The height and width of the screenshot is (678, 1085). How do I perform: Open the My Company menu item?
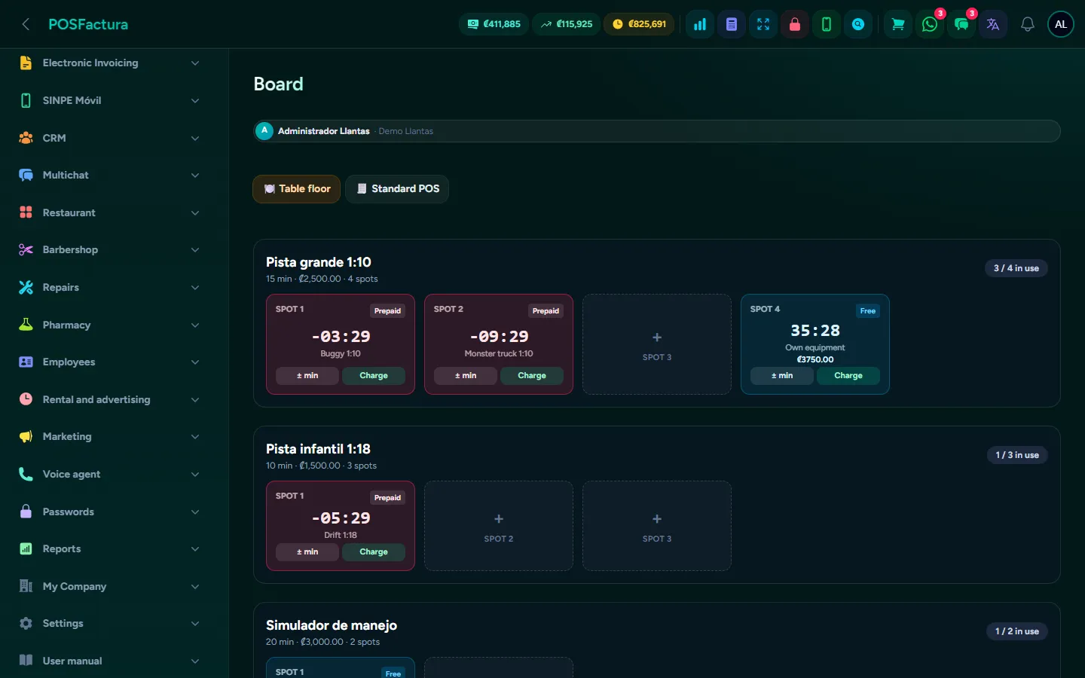(x=110, y=586)
